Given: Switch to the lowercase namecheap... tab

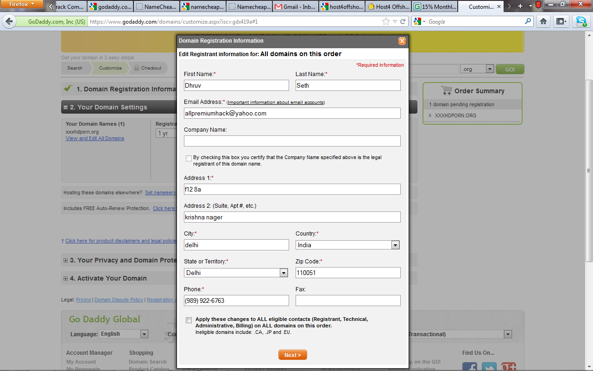Looking at the screenshot, I should tap(202, 7).
